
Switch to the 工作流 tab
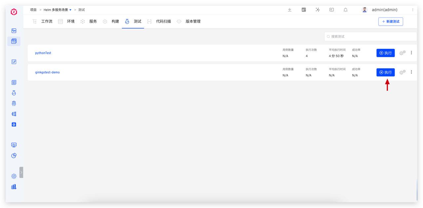[46, 21]
